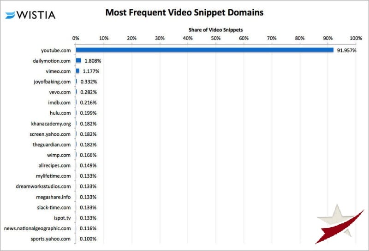Viewport: 369px width, 251px height.
Task: Click the Wistia logo icon
Action: (10, 15)
